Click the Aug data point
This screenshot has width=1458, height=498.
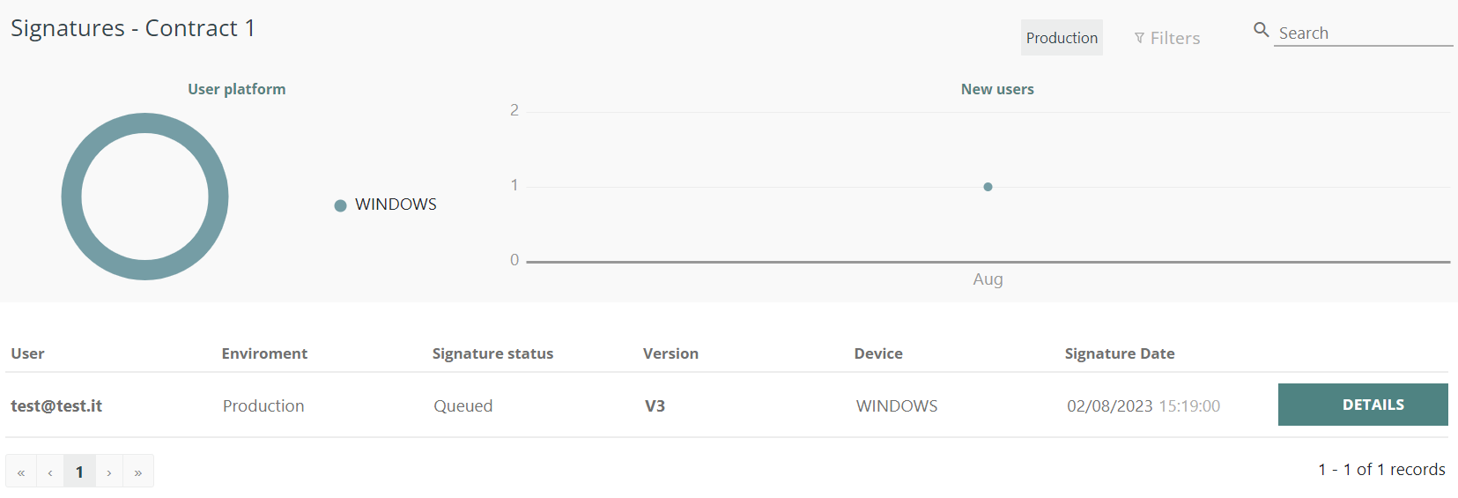point(988,187)
